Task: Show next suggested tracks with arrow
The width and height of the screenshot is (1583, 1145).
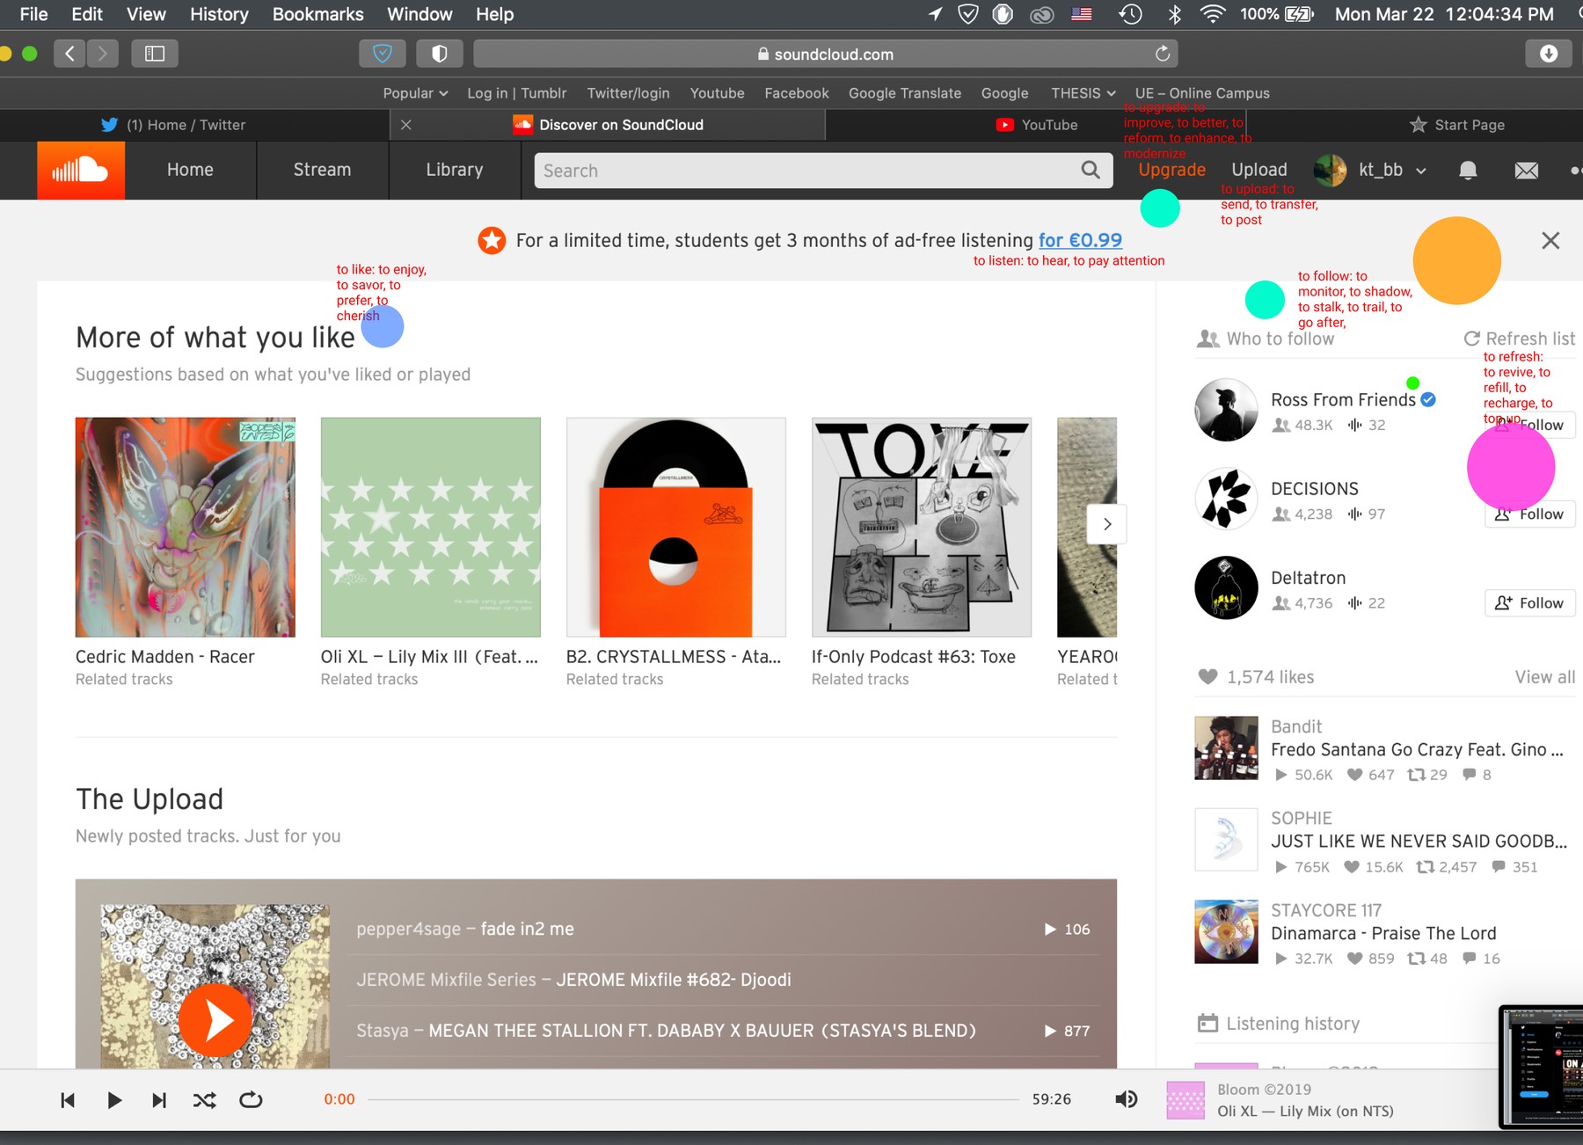Action: tap(1107, 524)
